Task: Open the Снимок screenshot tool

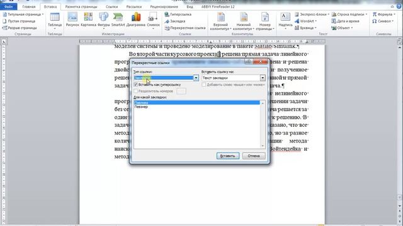Action: point(153,21)
